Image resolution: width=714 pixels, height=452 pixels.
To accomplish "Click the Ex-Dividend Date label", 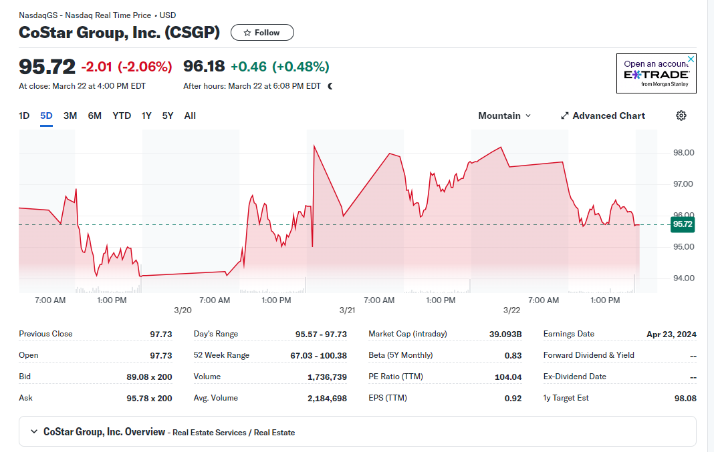I will click(575, 377).
